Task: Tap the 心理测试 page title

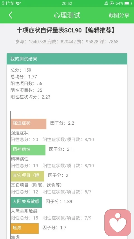Action: (67, 15)
